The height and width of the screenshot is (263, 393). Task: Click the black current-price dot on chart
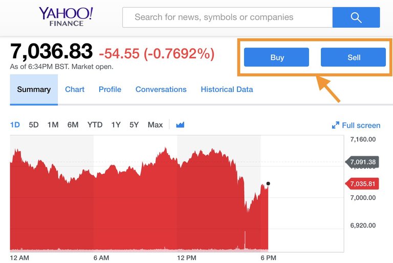(268, 183)
